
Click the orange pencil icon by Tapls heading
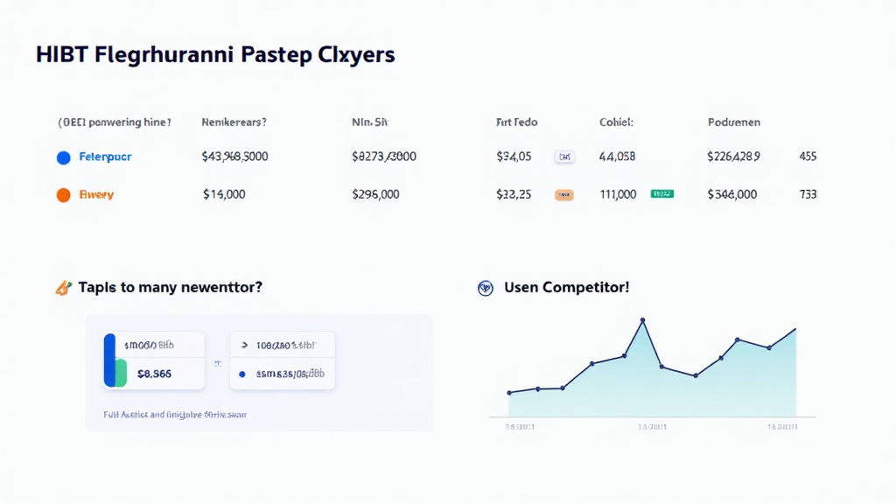tap(63, 288)
